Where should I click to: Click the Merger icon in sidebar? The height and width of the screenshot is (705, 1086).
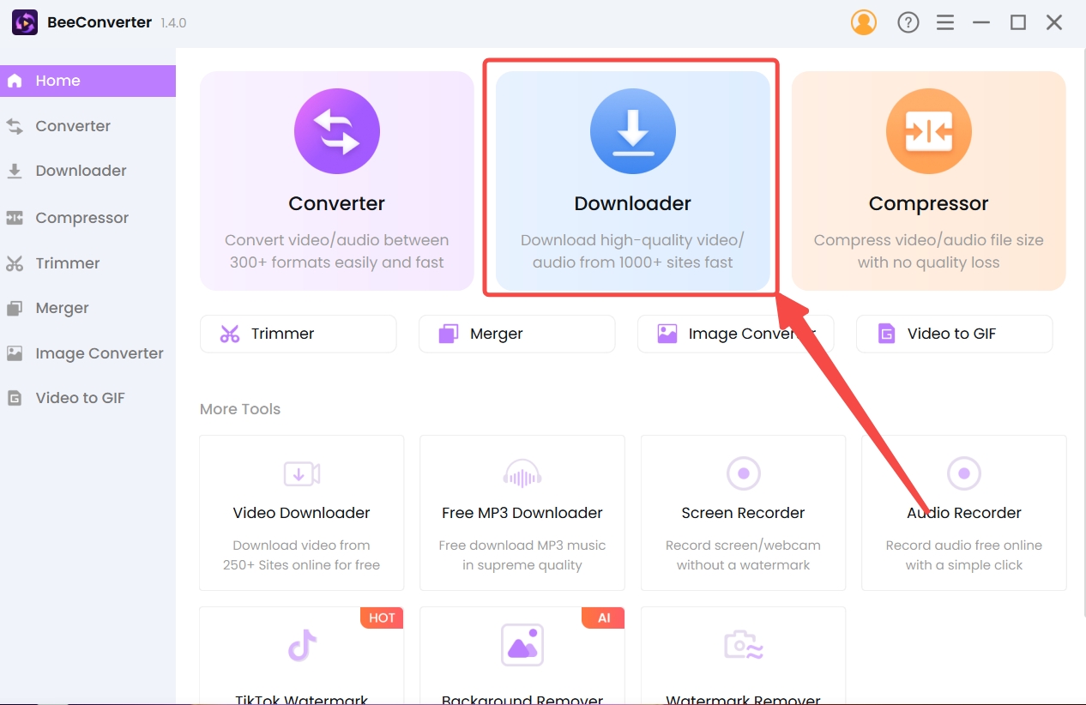pyautogui.click(x=15, y=308)
